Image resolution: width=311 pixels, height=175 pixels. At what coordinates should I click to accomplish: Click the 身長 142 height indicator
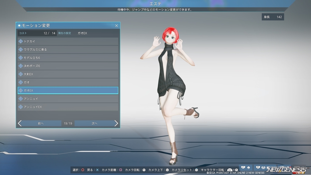[273, 17]
